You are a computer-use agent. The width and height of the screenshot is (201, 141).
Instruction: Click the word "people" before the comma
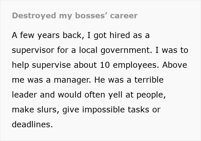(150, 95)
